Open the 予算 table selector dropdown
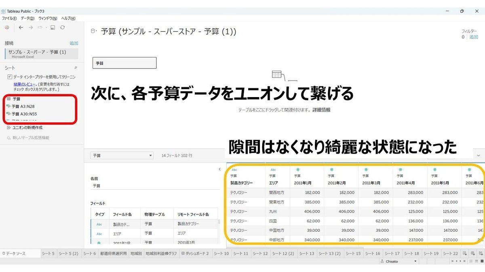 click(x=122, y=155)
